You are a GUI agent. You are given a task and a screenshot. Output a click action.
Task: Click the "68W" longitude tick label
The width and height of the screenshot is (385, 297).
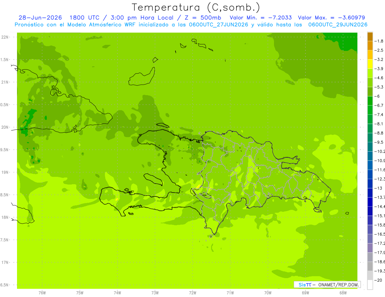(343, 293)
